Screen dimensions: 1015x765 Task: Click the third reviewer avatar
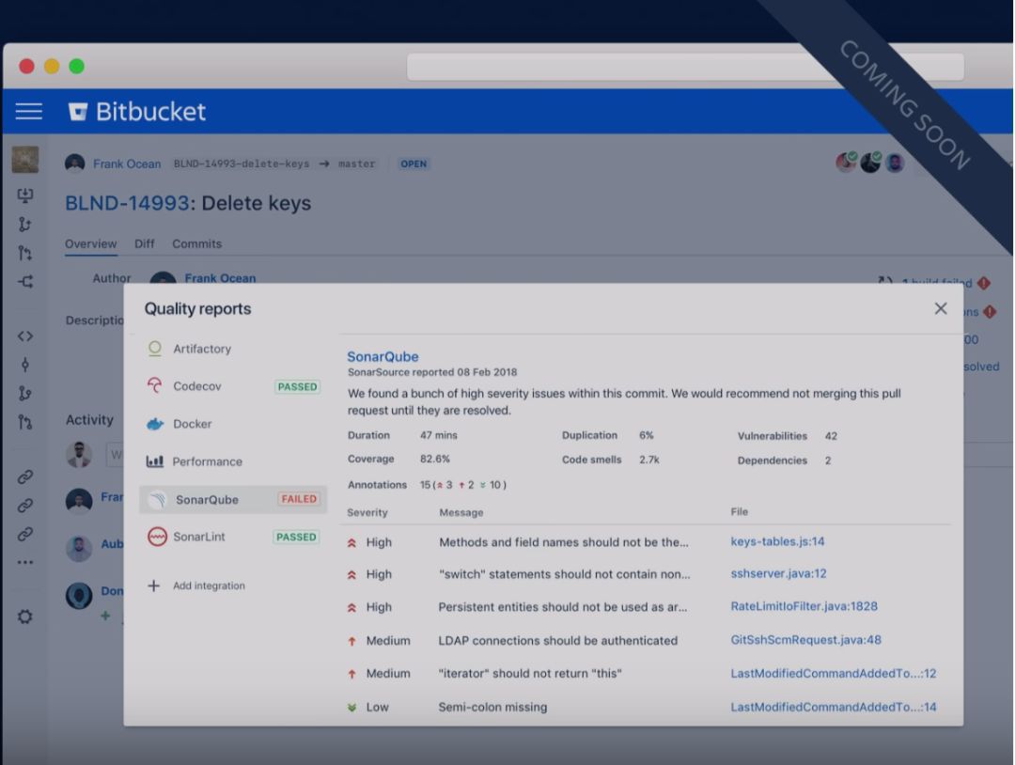[x=895, y=163]
